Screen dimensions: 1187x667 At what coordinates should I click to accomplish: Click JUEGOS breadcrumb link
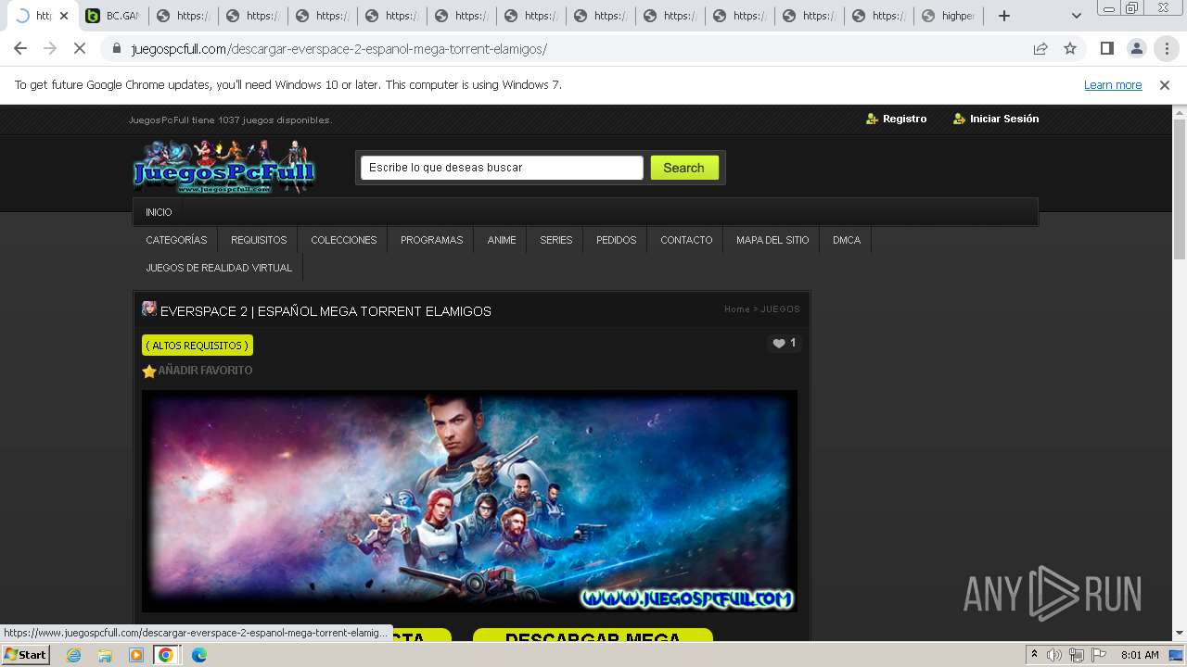tap(780, 309)
